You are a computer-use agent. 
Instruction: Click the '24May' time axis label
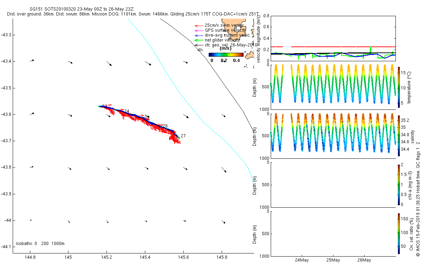(x=302, y=260)
